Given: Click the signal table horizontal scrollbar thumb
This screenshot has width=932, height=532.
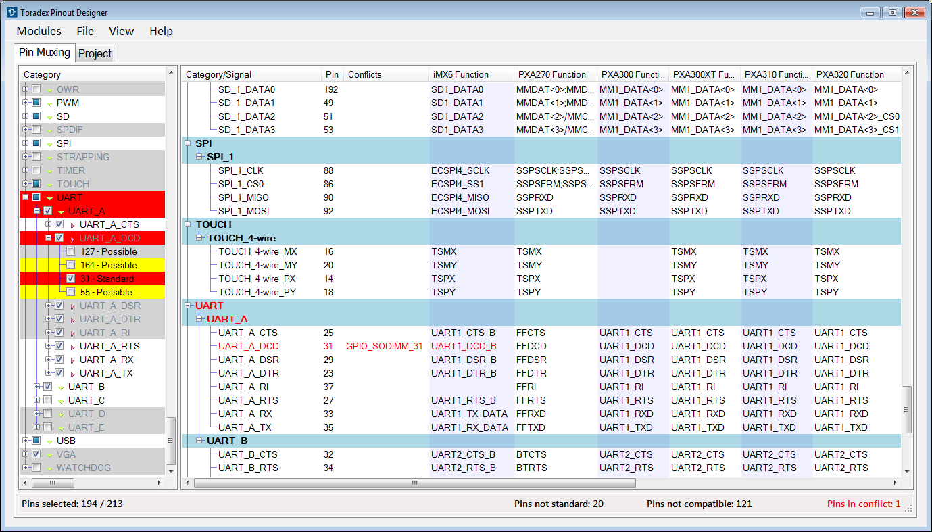Looking at the screenshot, I should pos(415,483).
